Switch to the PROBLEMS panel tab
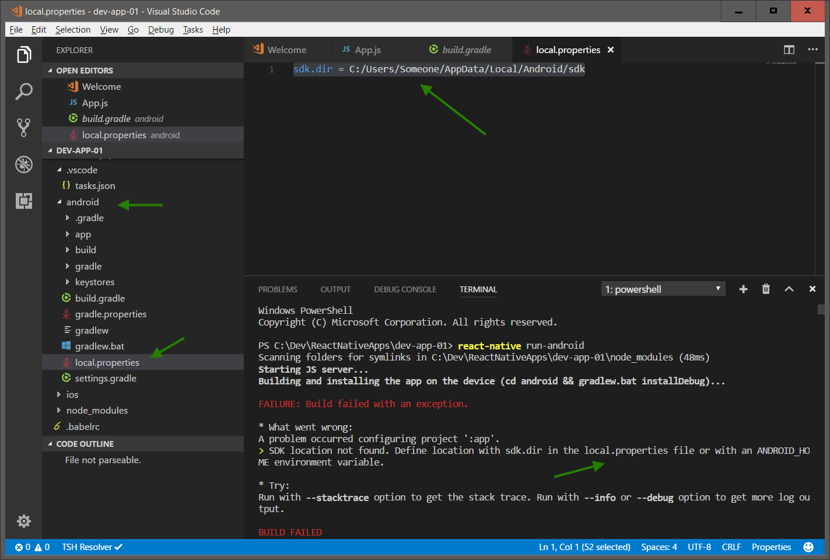Screen dimensions: 830x560 click(x=278, y=289)
